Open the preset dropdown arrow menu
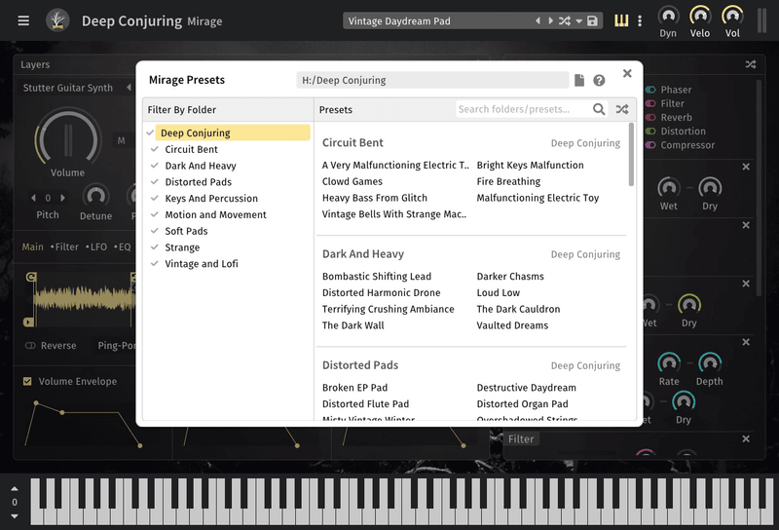The height and width of the screenshot is (530, 779). coord(578,21)
